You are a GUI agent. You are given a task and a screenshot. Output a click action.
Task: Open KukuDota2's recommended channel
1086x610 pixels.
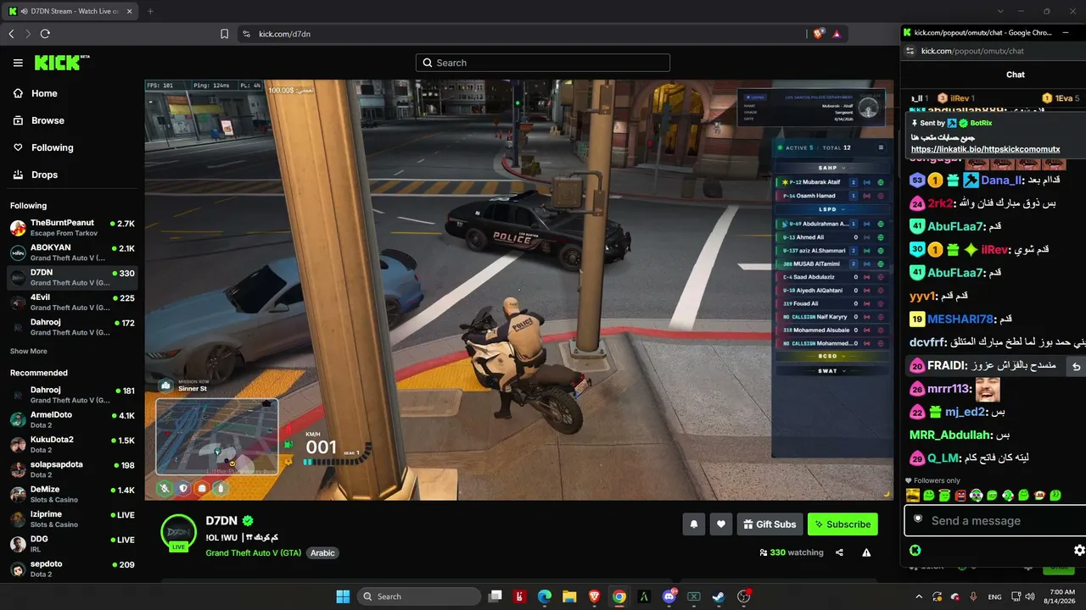click(72, 444)
